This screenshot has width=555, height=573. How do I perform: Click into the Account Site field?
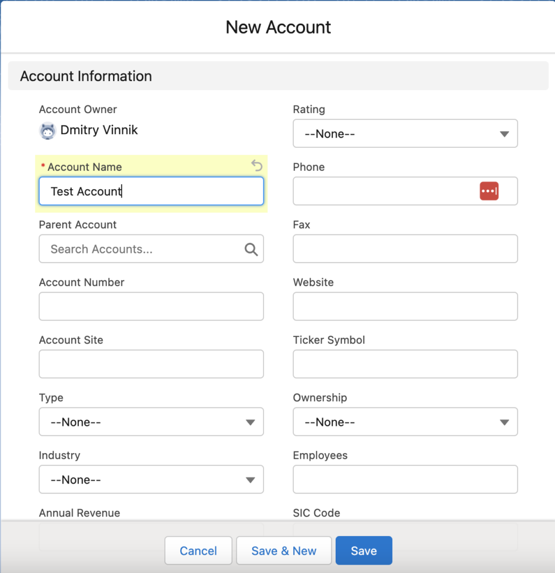[x=151, y=364]
